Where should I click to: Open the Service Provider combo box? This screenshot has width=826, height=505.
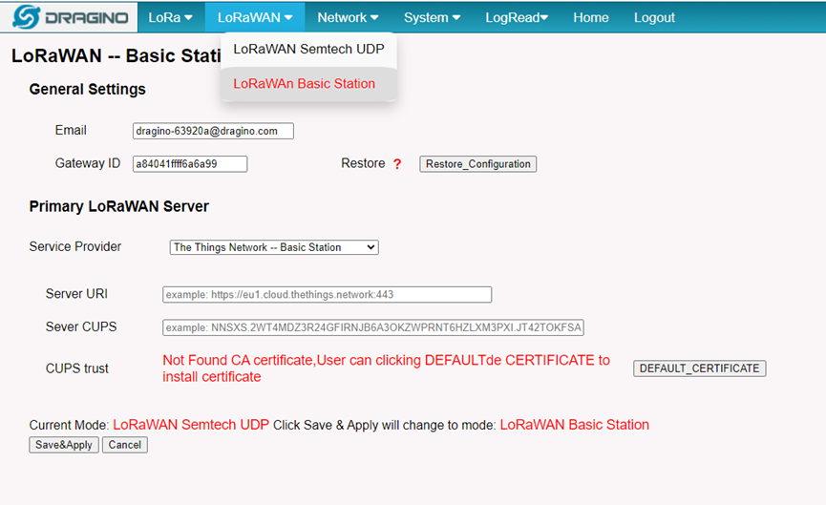tap(274, 247)
